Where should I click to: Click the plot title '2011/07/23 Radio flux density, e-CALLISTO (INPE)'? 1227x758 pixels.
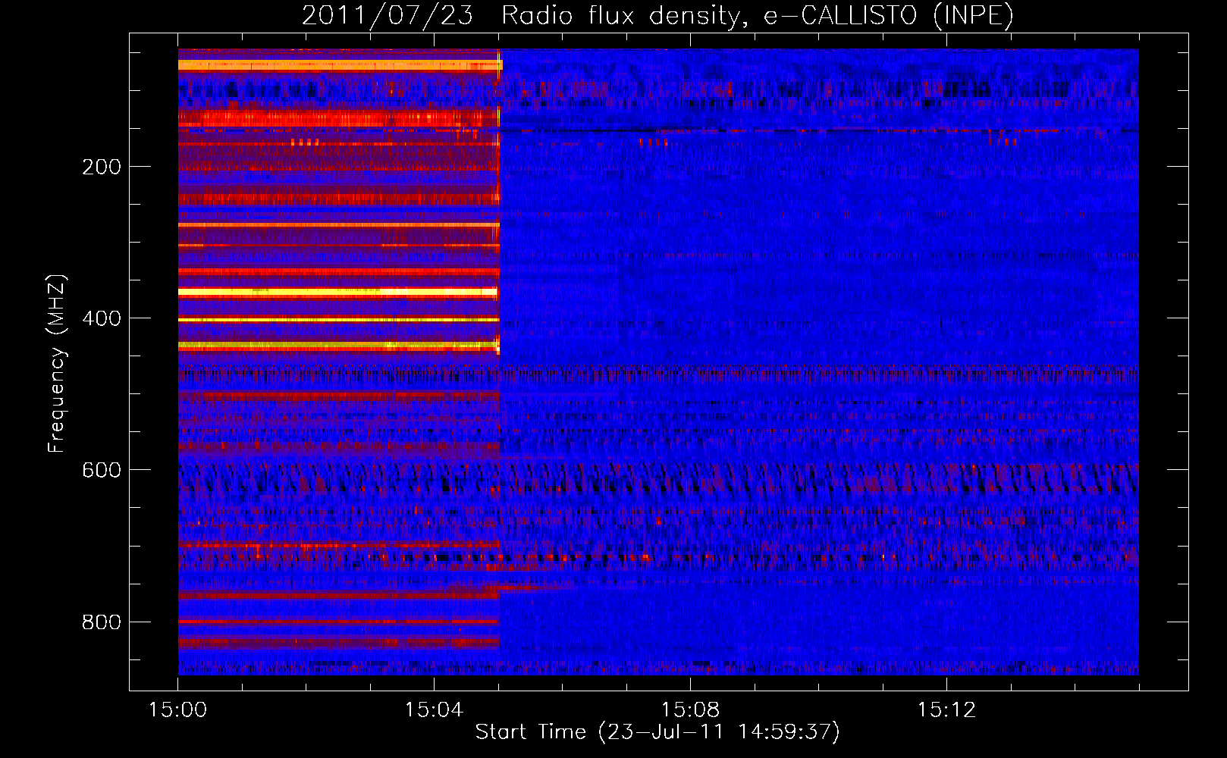click(x=657, y=16)
